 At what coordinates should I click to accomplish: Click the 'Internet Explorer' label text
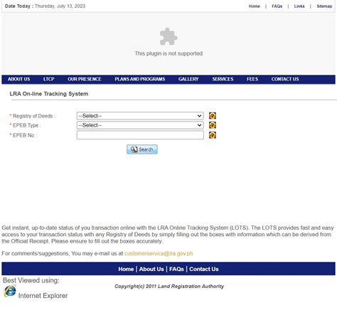[x=43, y=296]
